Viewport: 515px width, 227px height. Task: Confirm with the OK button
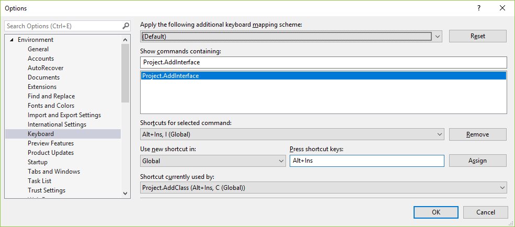tap(436, 212)
